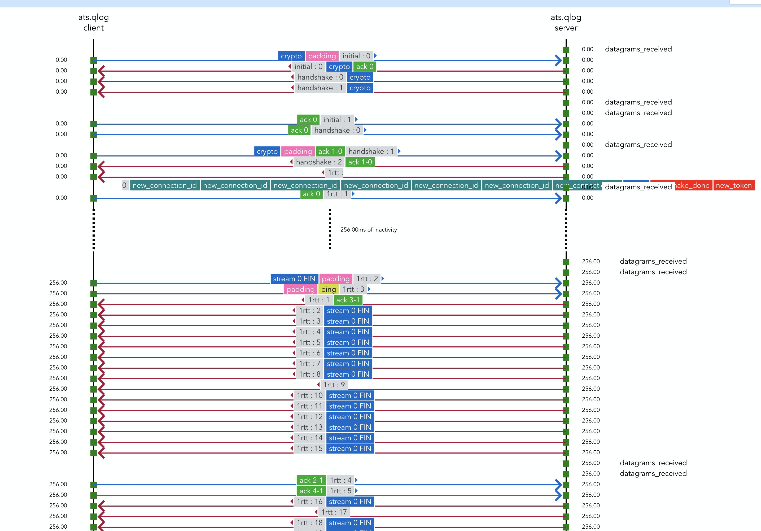Viewport: 761px width, 531px height.
Task: Open the handshake : 2 packet label
Action: (x=318, y=162)
